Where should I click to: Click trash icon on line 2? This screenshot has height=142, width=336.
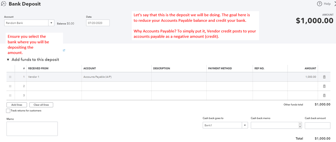click(x=324, y=86)
